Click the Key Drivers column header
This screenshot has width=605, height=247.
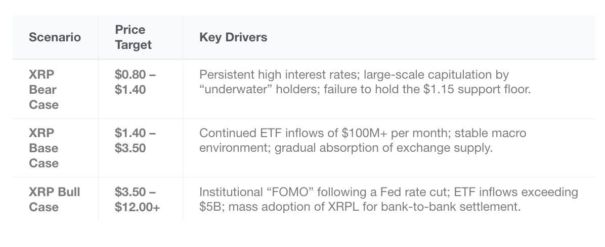[233, 37]
